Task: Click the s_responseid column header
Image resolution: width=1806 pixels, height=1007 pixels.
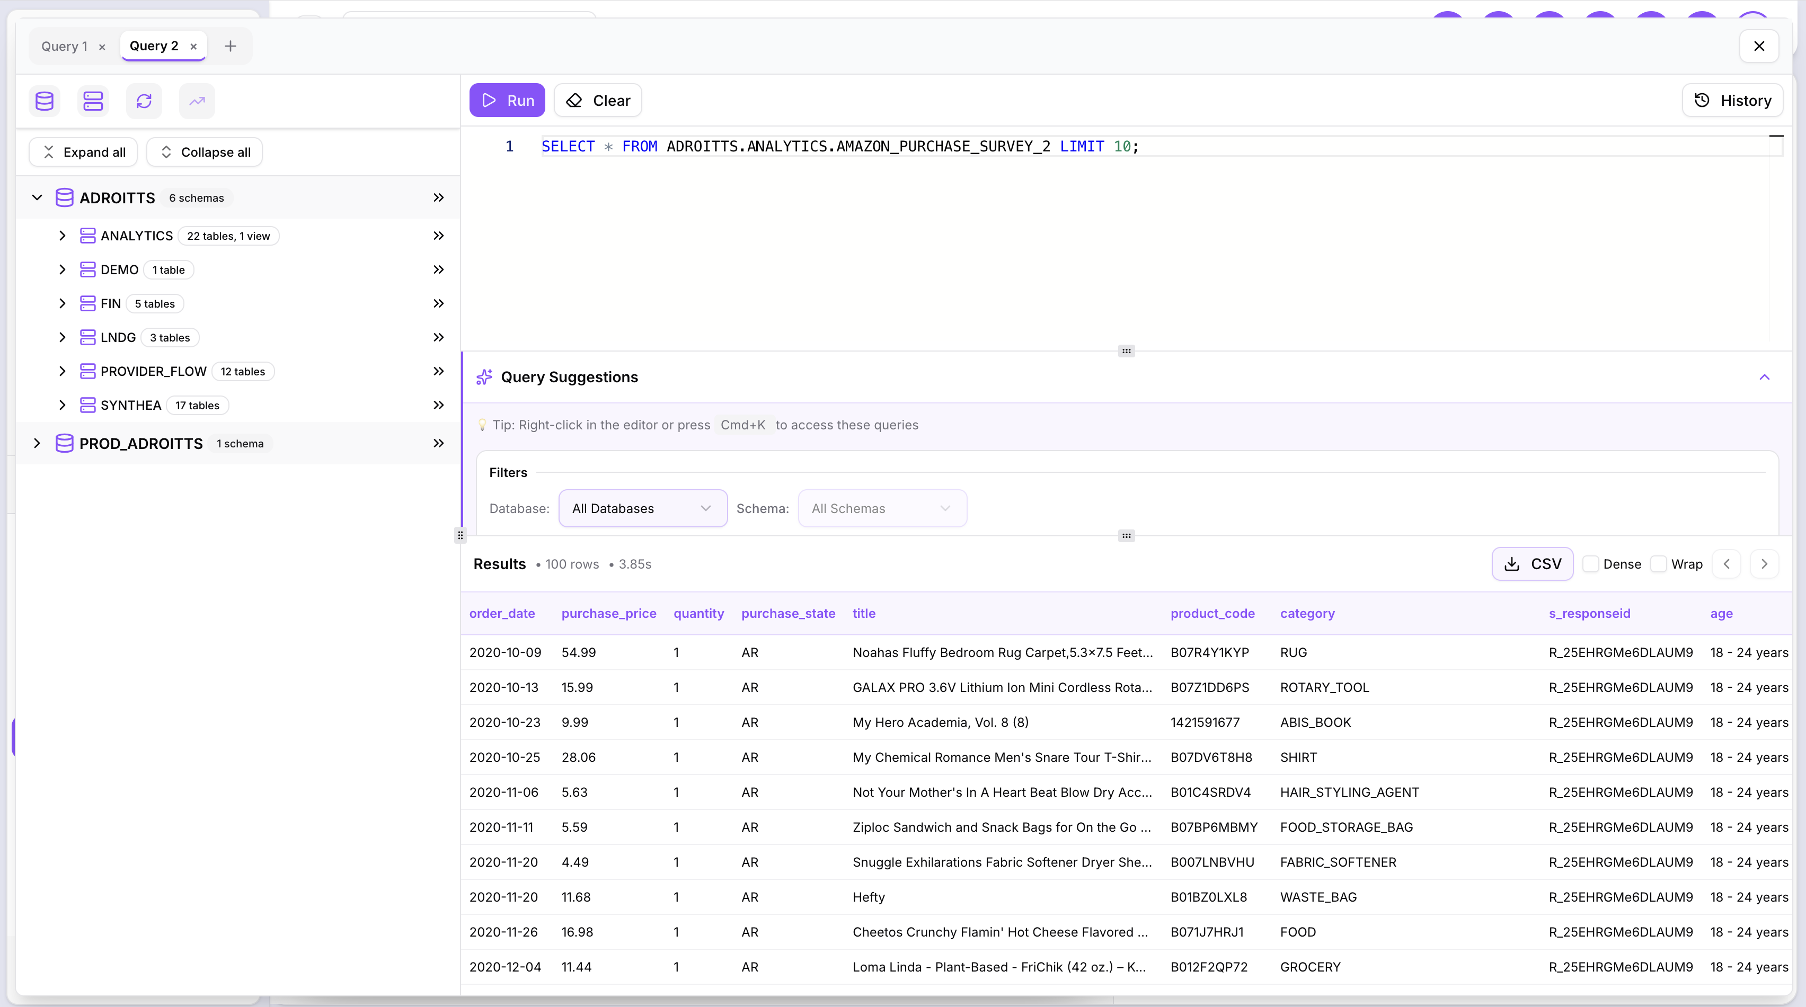Action: pyautogui.click(x=1589, y=614)
